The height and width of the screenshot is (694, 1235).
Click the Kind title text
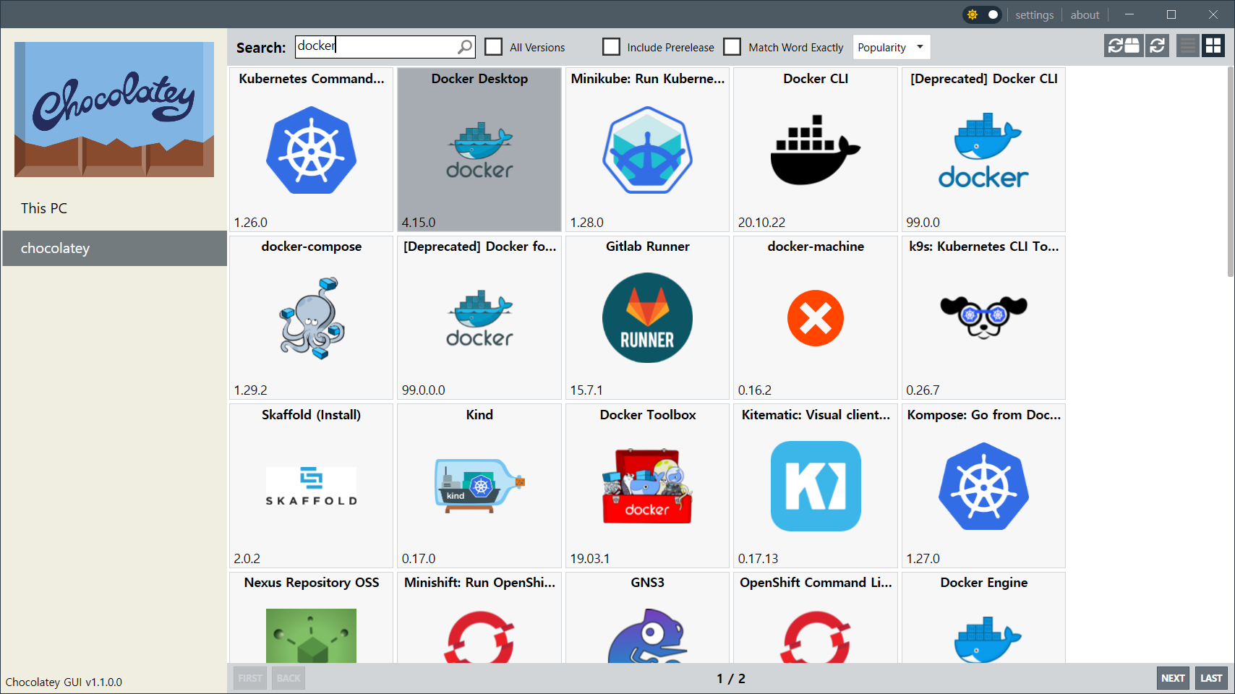pyautogui.click(x=479, y=415)
